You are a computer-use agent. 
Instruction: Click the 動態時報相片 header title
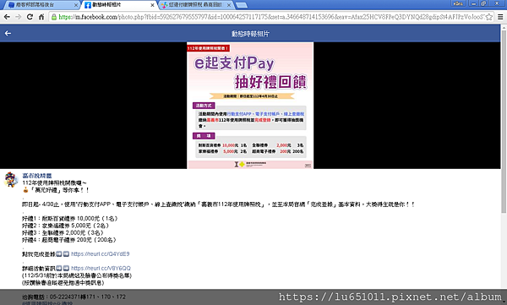point(250,34)
